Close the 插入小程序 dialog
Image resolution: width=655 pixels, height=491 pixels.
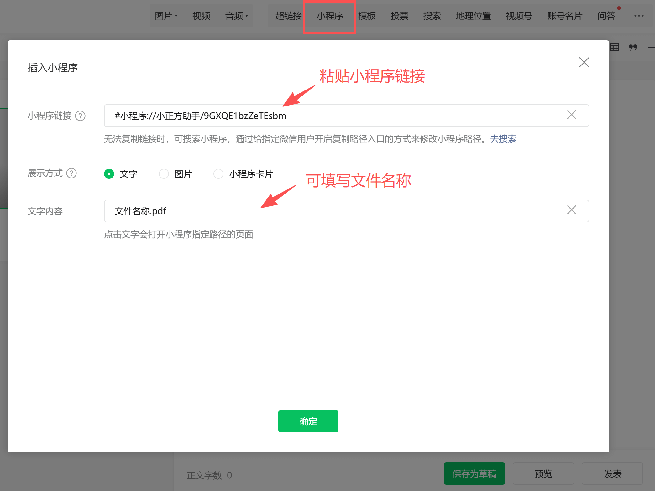tap(584, 62)
